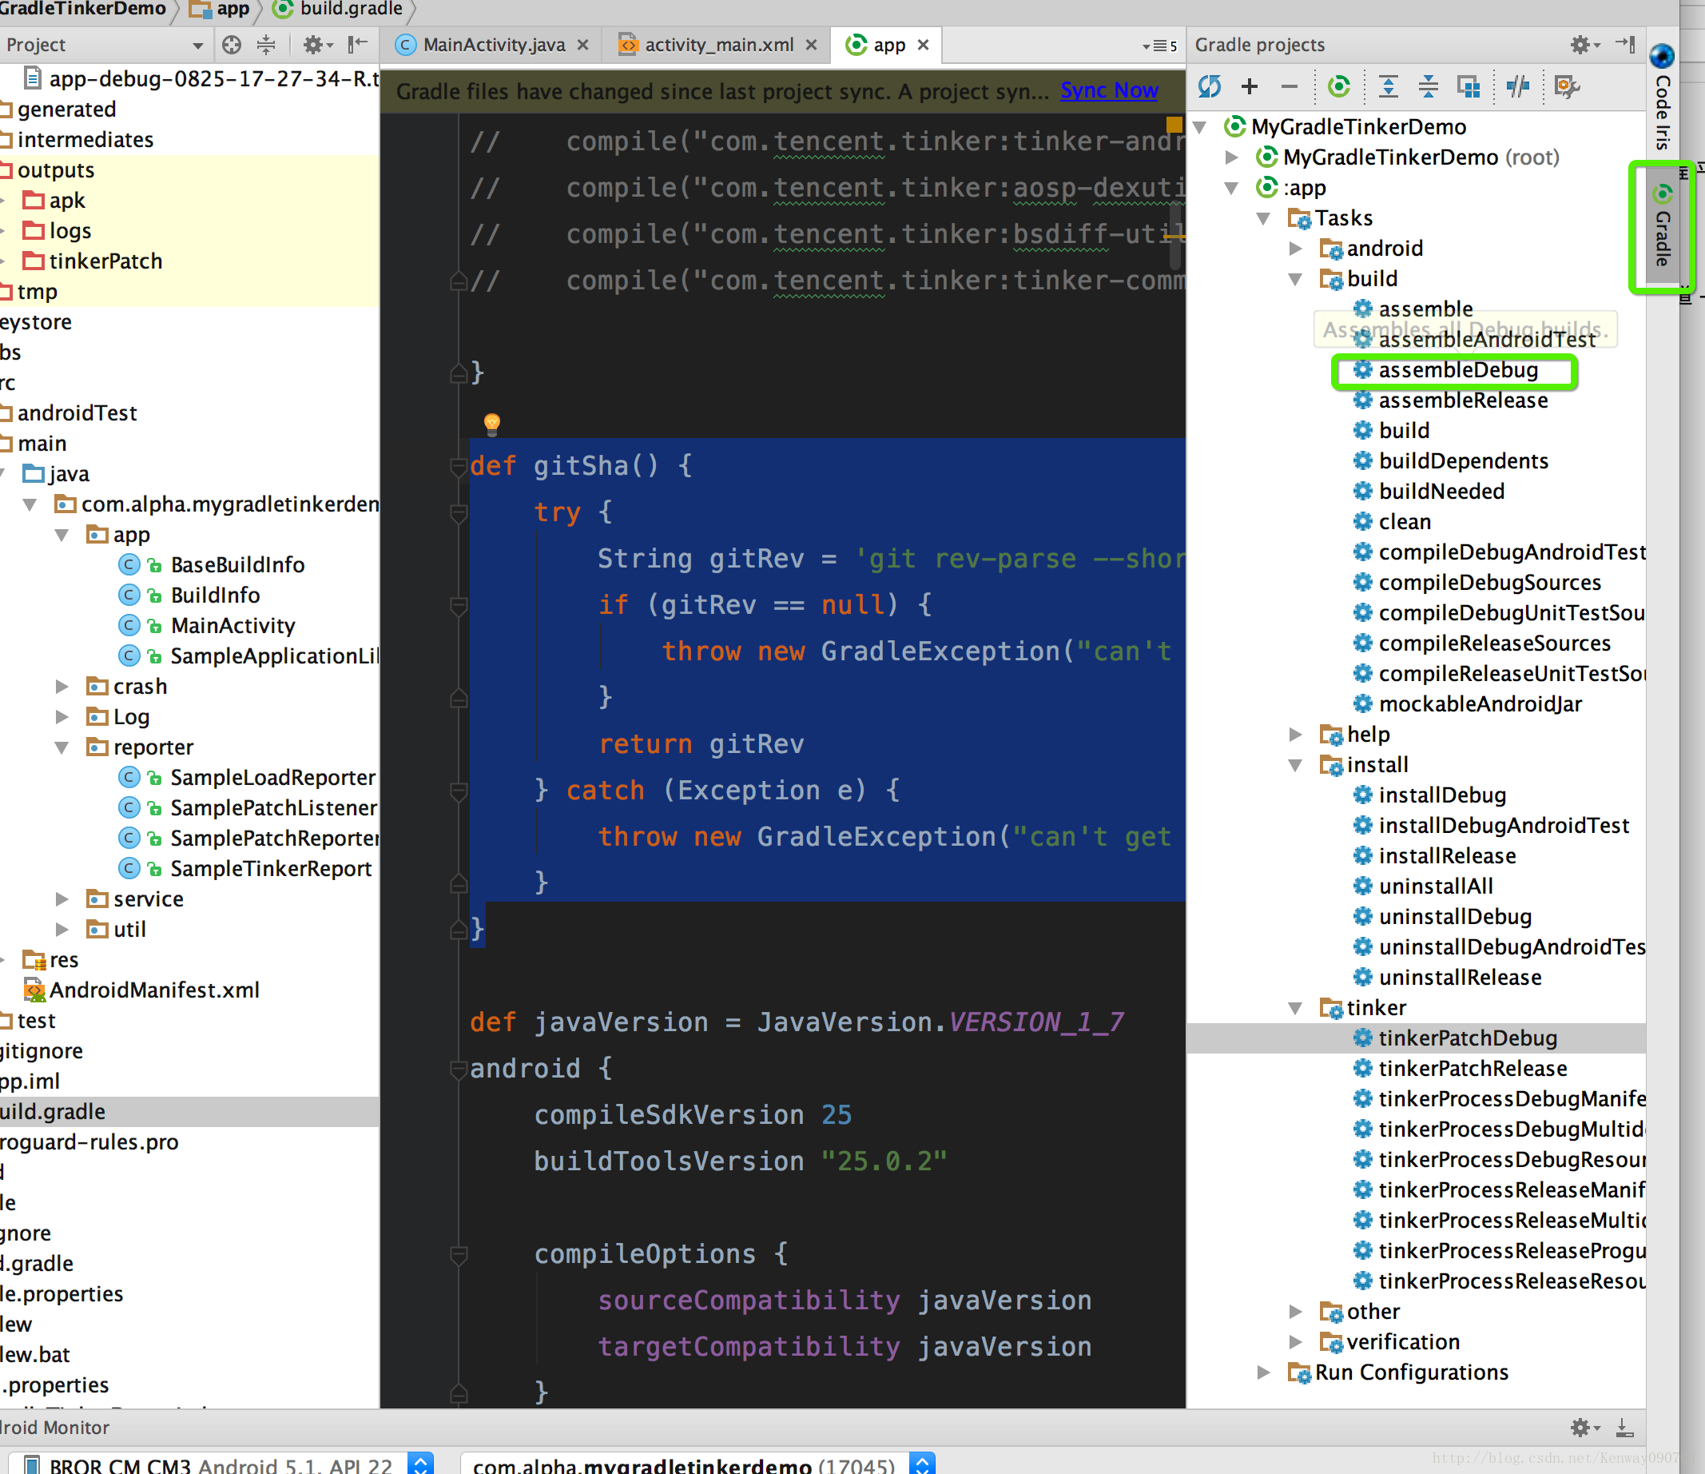This screenshot has height=1474, width=1705.
Task: Open Code Iris side panel
Action: point(1662,98)
